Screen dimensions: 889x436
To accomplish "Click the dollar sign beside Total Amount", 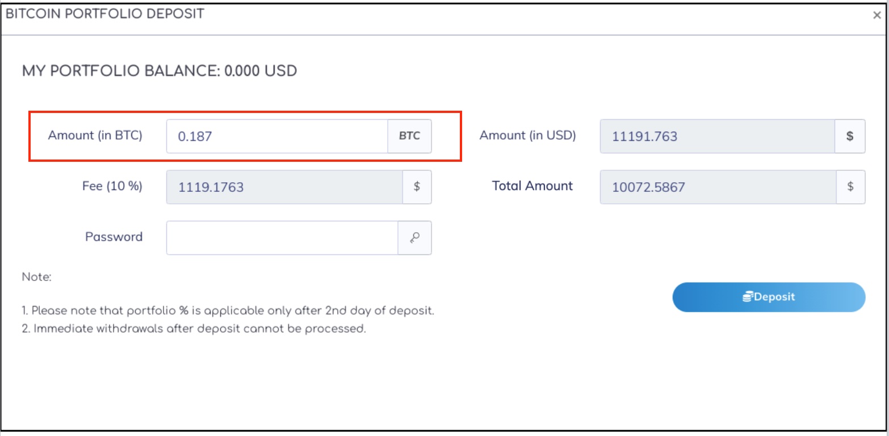I will click(850, 187).
